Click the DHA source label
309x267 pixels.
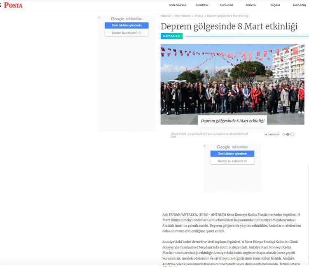pos(173,137)
